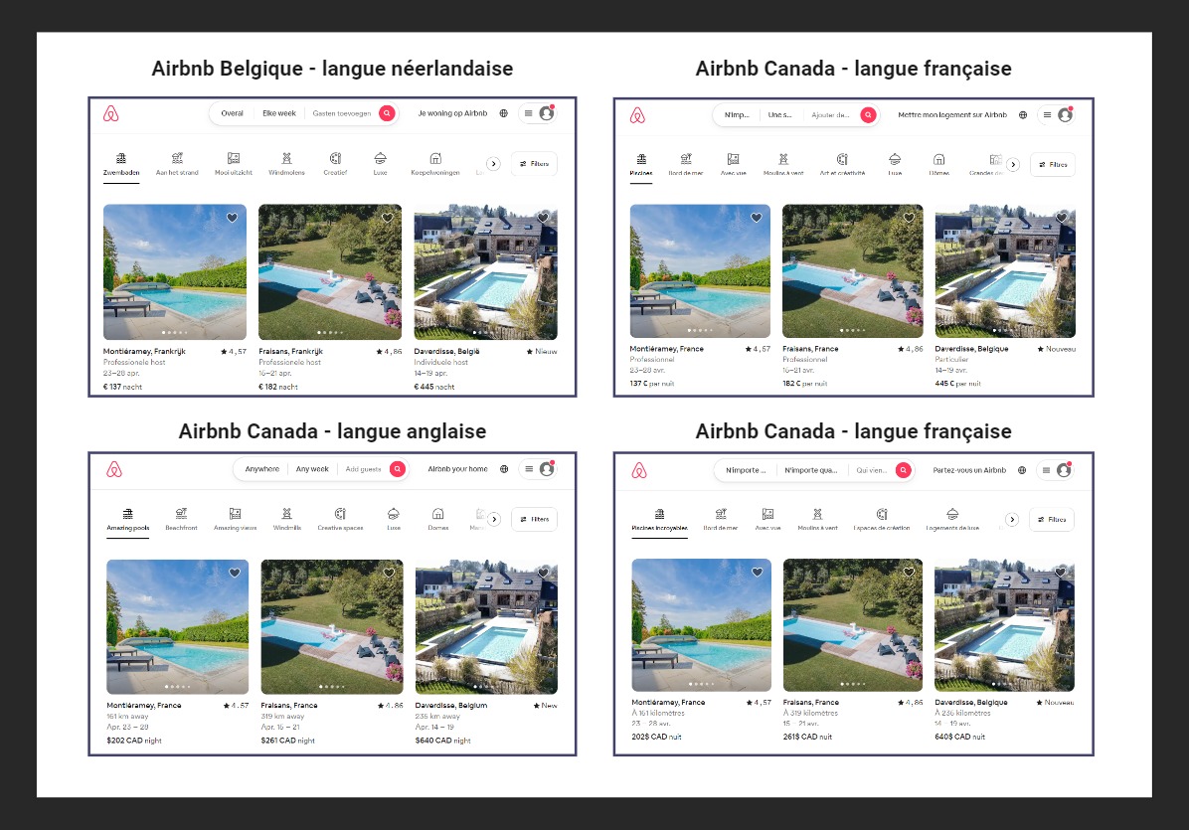Click Airbnb logo in Partez-vous un Airbnb panel
This screenshot has height=830, width=1189.
pos(639,470)
